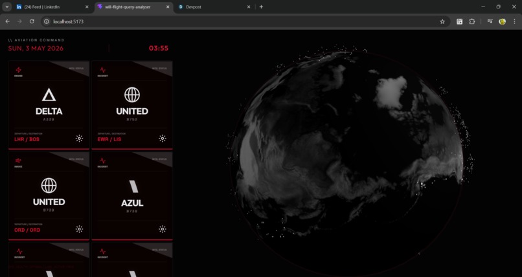
Task: Open the Chrome three-dot menu
Action: pos(514,21)
